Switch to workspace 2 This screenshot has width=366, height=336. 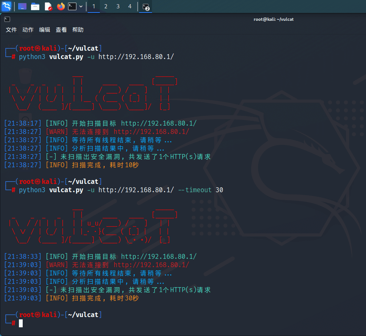(106, 6)
